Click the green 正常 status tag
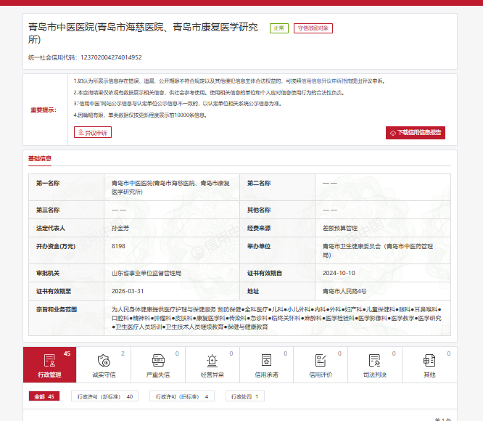483x421 pixels. click(x=279, y=28)
